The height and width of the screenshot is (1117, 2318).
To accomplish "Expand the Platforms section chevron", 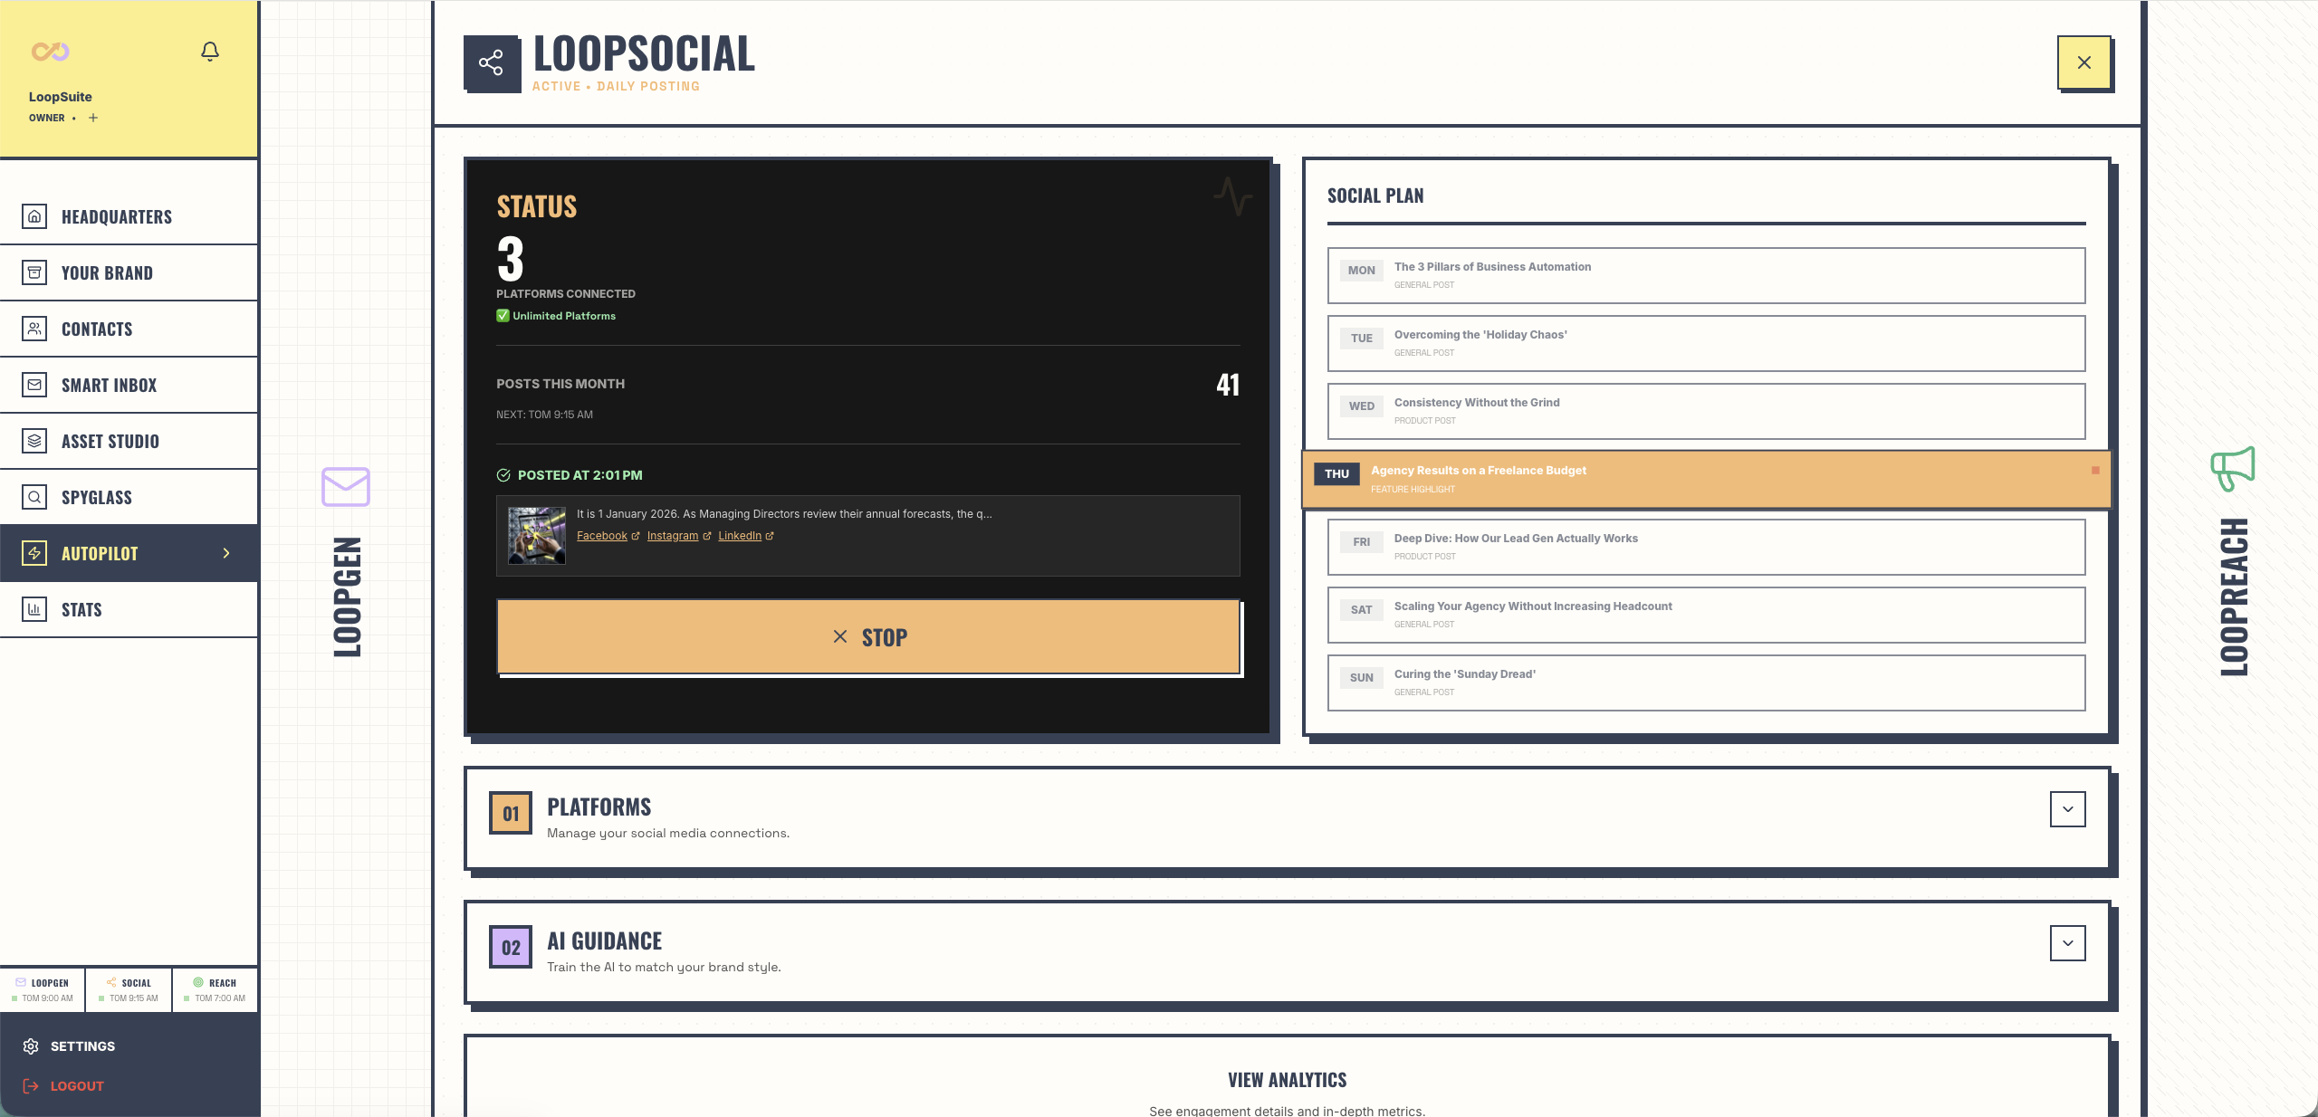I will click(x=2067, y=809).
